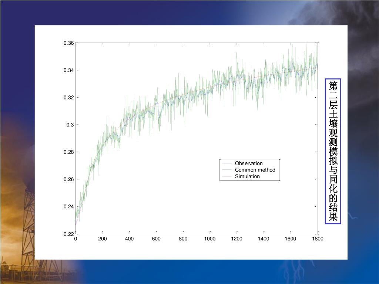This screenshot has height=284, width=379.
Task: Select the 1400 x-axis tick label
Action: (x=264, y=239)
